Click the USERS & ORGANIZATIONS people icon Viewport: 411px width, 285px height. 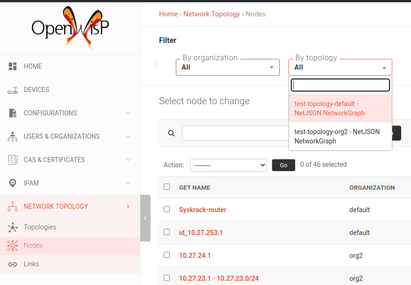point(13,136)
